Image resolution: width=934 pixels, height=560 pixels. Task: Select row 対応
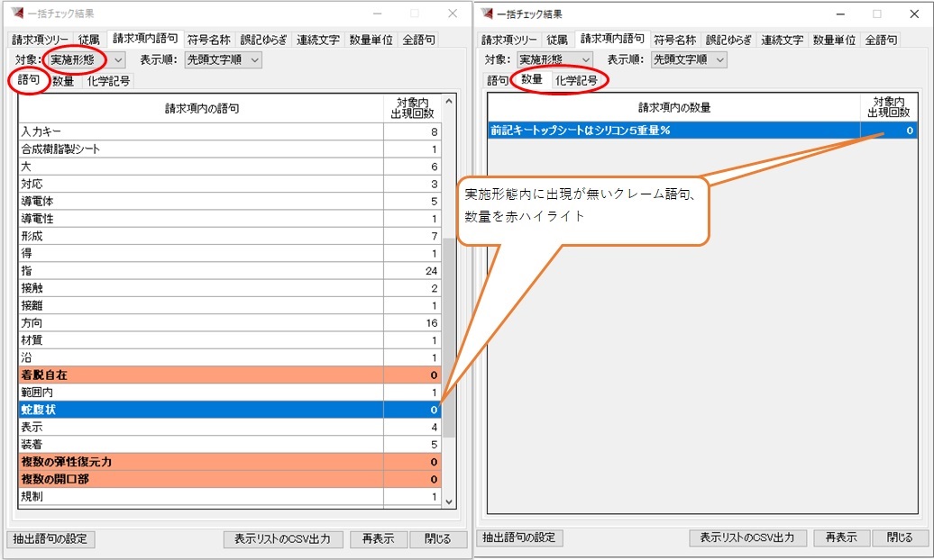coord(230,184)
